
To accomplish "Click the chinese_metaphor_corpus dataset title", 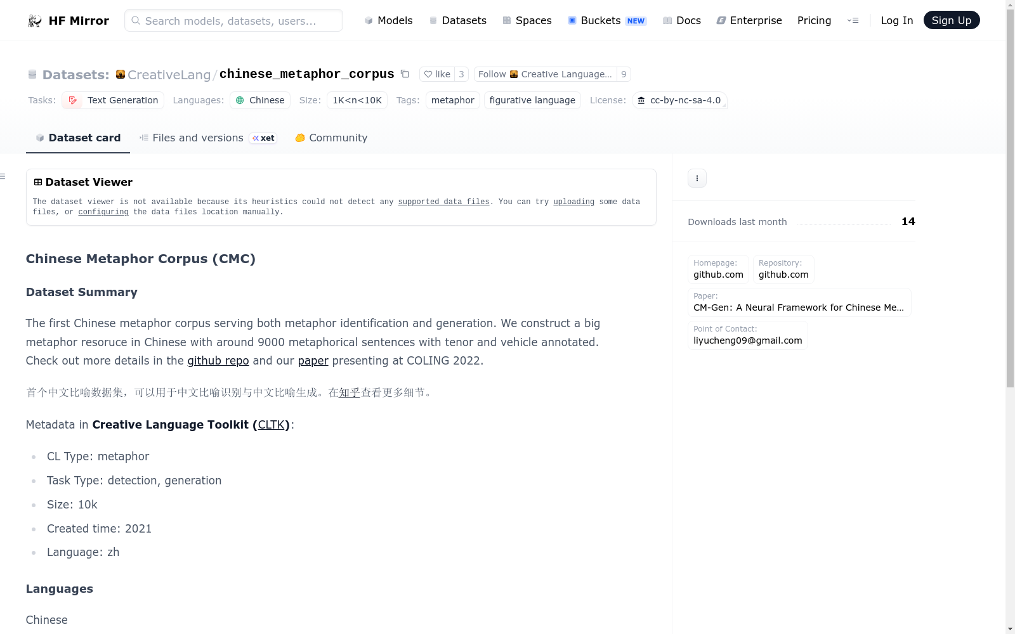I will pyautogui.click(x=307, y=74).
